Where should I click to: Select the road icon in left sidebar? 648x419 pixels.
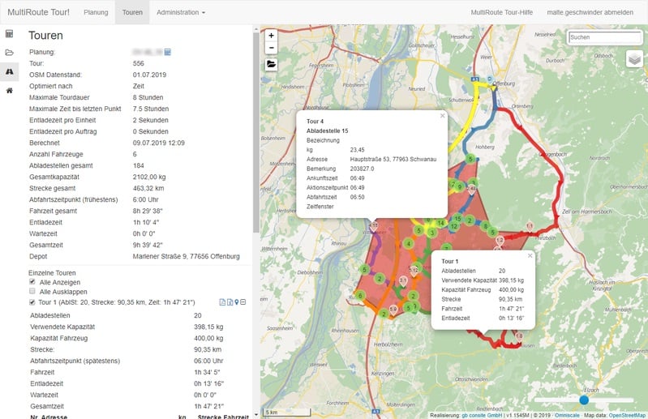(9, 71)
